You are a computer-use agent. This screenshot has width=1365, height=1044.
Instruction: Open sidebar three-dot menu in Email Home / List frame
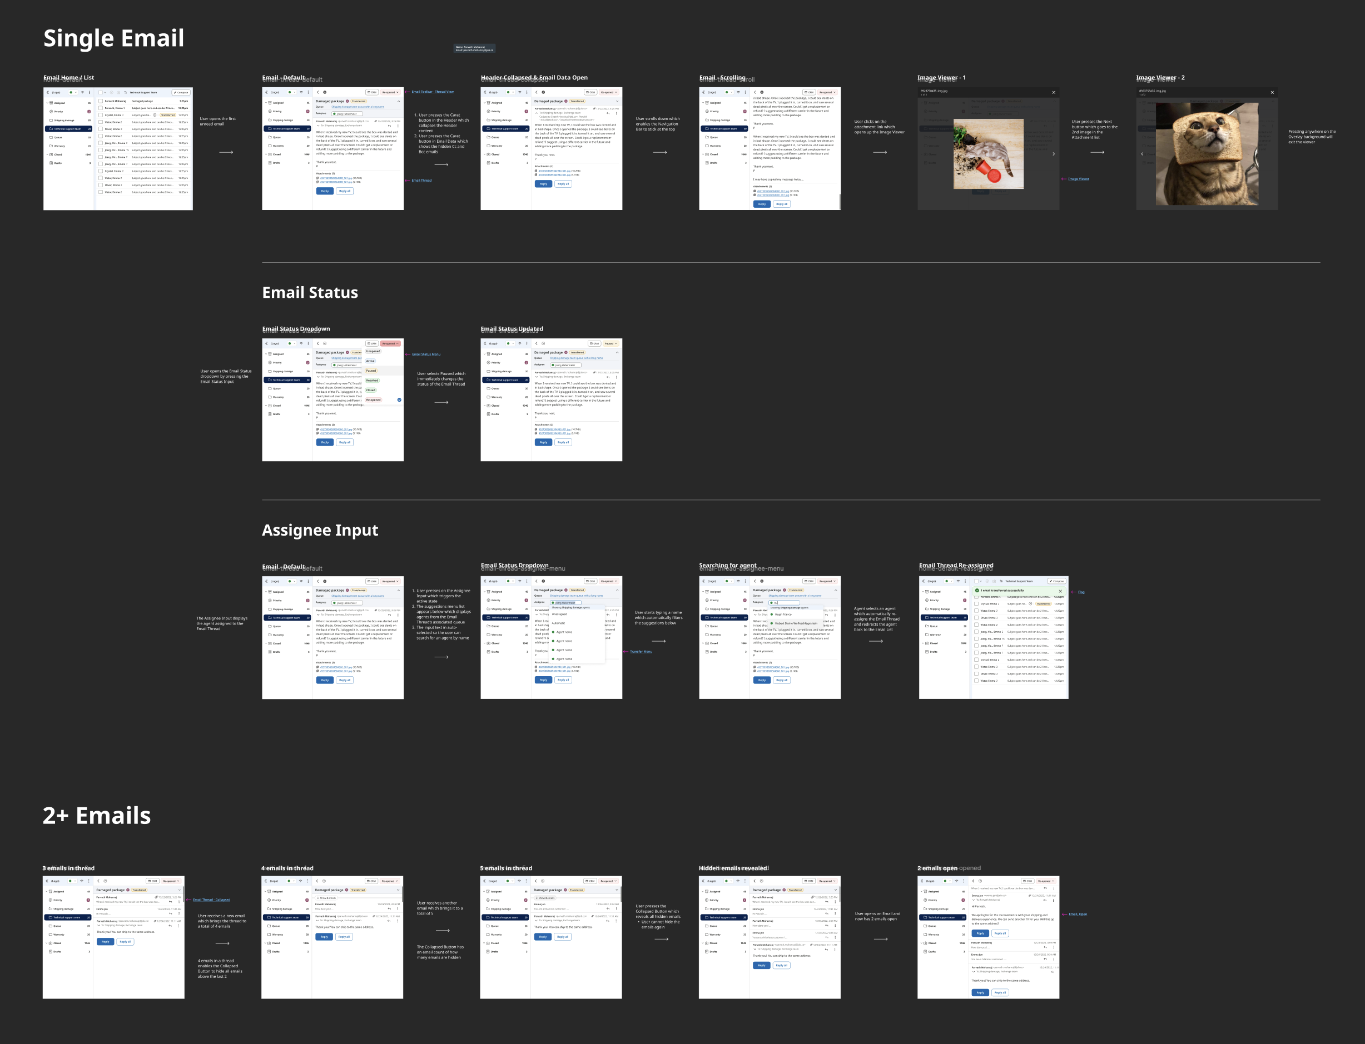90,93
